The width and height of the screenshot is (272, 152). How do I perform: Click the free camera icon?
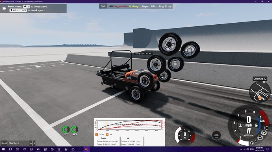coord(4,8)
